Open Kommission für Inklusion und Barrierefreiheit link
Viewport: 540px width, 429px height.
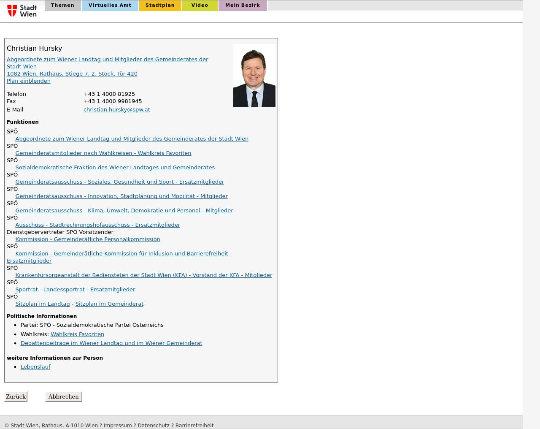coord(124,253)
